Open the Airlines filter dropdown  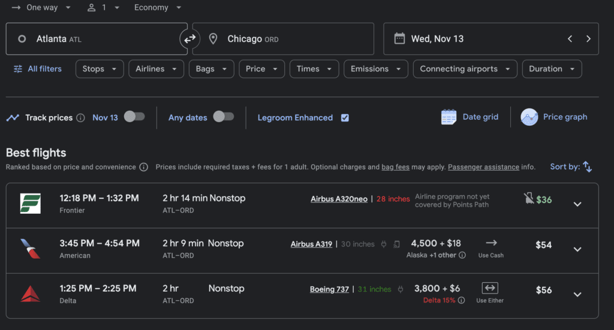(156, 69)
